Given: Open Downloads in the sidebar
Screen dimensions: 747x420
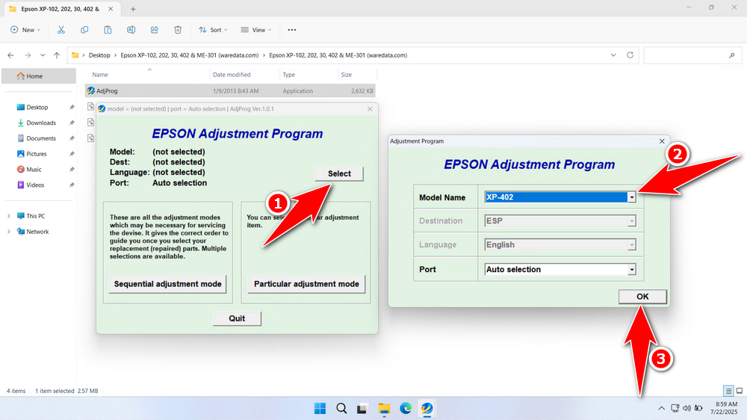Looking at the screenshot, I should [41, 123].
